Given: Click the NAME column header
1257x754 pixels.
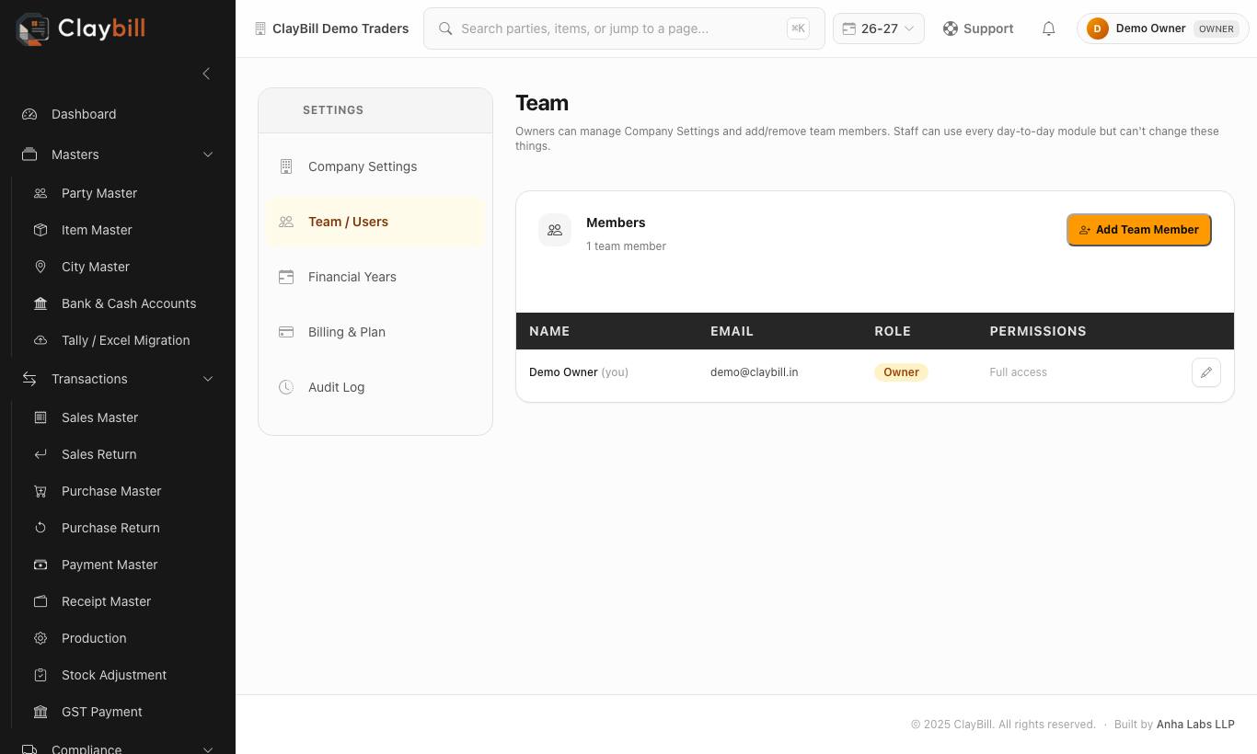Looking at the screenshot, I should (x=549, y=331).
